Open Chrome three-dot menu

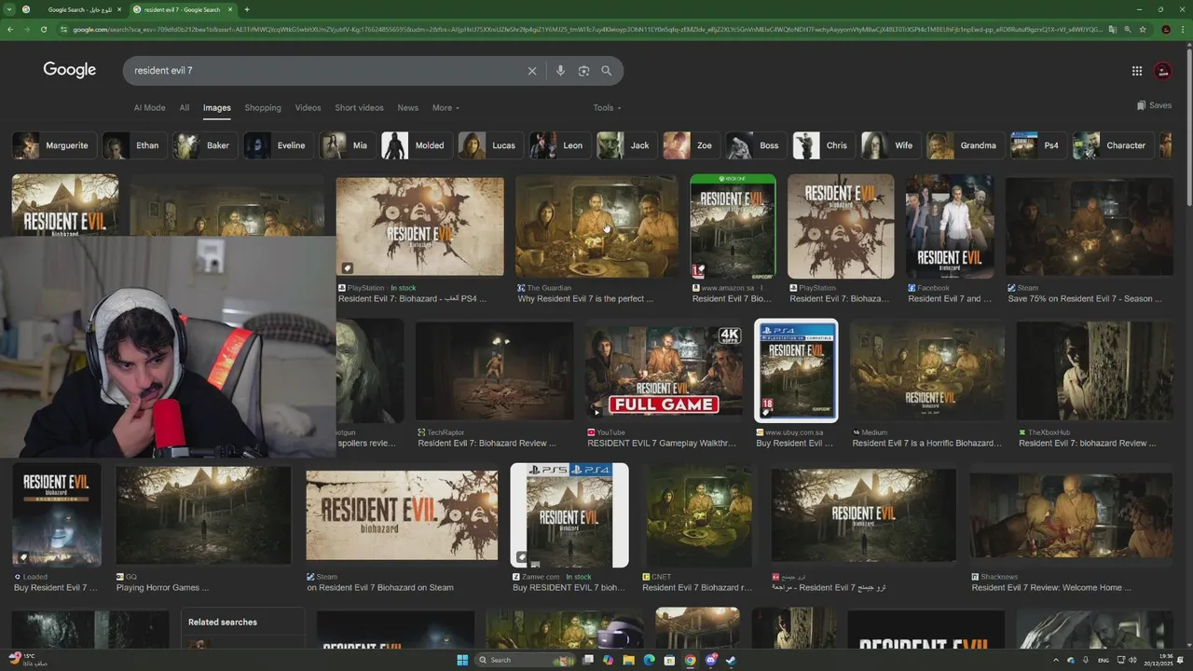tap(1183, 30)
